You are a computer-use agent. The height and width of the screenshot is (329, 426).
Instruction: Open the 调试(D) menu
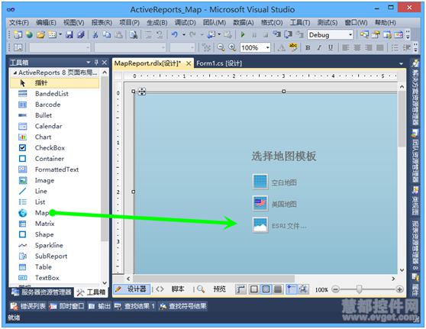coord(185,23)
